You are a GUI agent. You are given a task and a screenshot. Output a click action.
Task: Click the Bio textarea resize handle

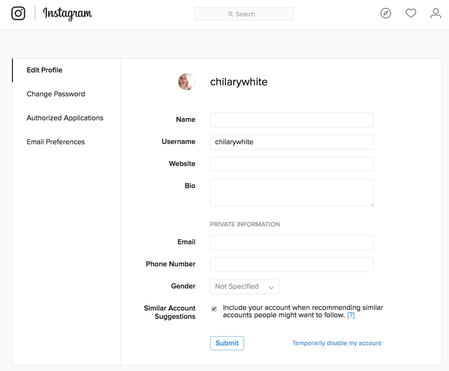click(x=372, y=204)
